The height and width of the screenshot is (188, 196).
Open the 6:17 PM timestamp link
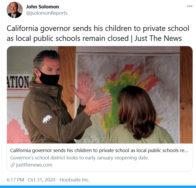15,180
